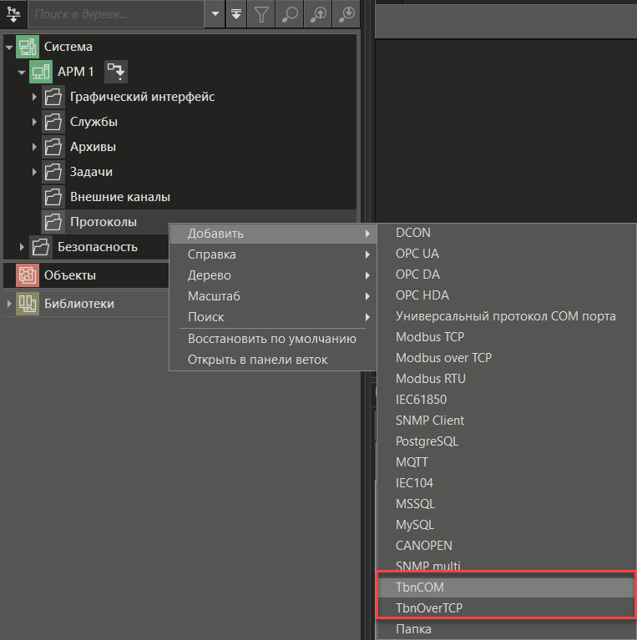Click the connection icon next to АРМ 1
The image size is (637, 640).
click(116, 72)
